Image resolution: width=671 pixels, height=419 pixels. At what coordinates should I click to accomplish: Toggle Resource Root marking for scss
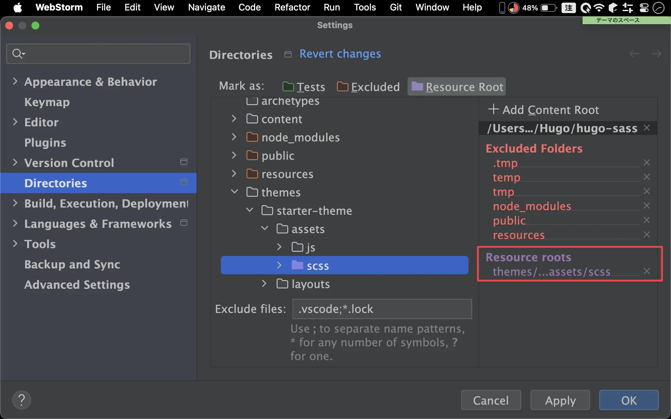[457, 87]
